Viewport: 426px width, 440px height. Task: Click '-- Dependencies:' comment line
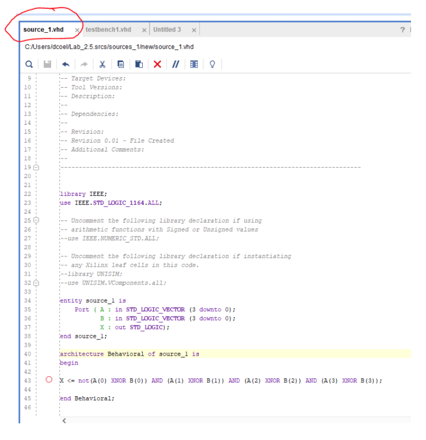pyautogui.click(x=89, y=114)
